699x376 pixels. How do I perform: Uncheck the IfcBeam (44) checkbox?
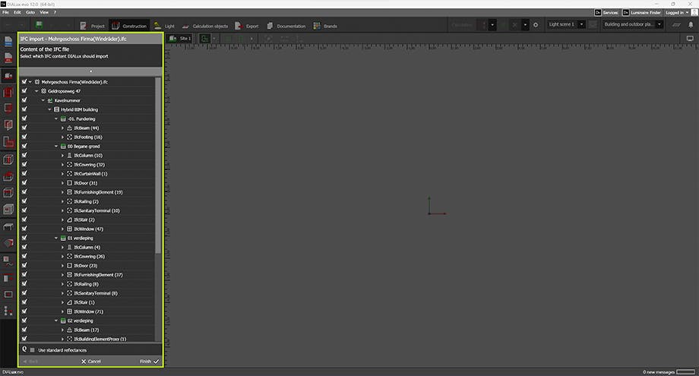coord(24,128)
